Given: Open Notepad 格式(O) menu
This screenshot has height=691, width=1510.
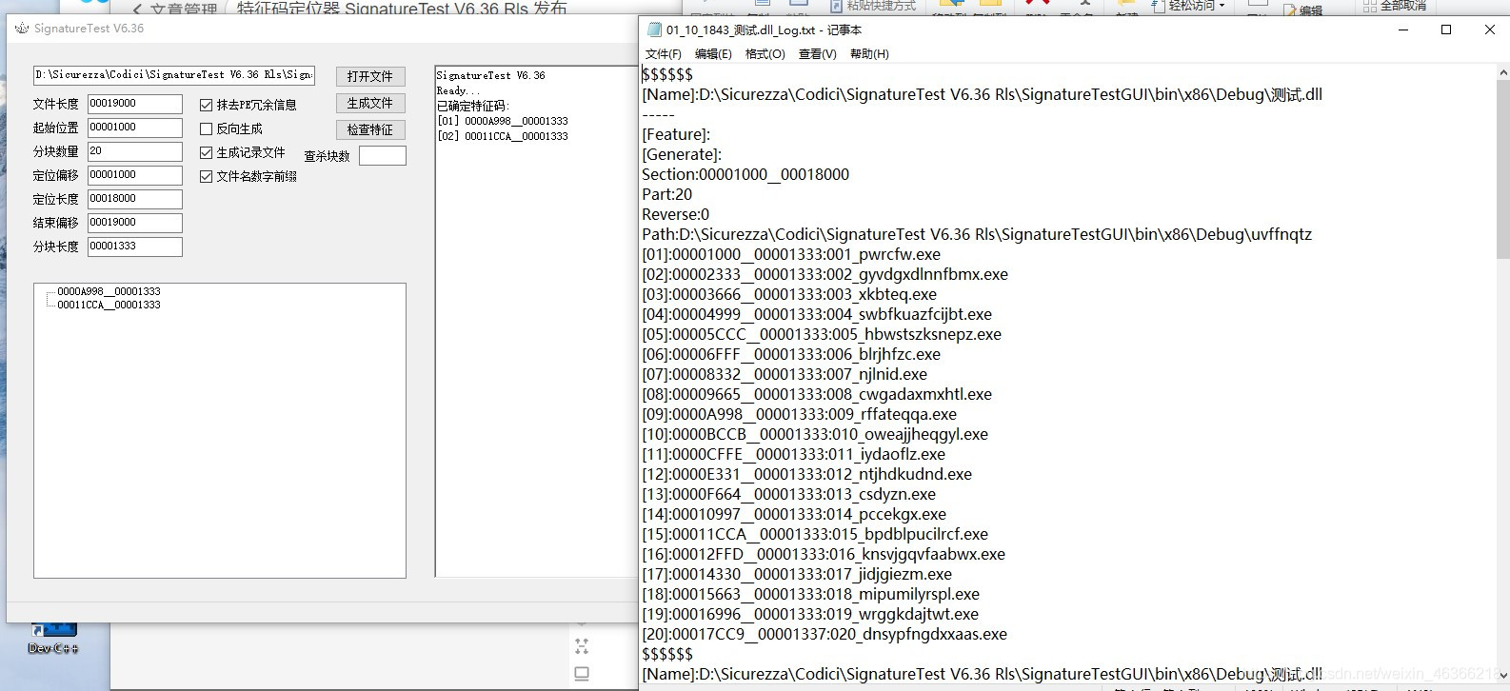Looking at the screenshot, I should (765, 54).
